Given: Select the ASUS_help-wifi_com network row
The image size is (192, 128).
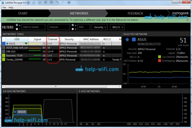Looking at the screenshot, I should click(62, 48).
